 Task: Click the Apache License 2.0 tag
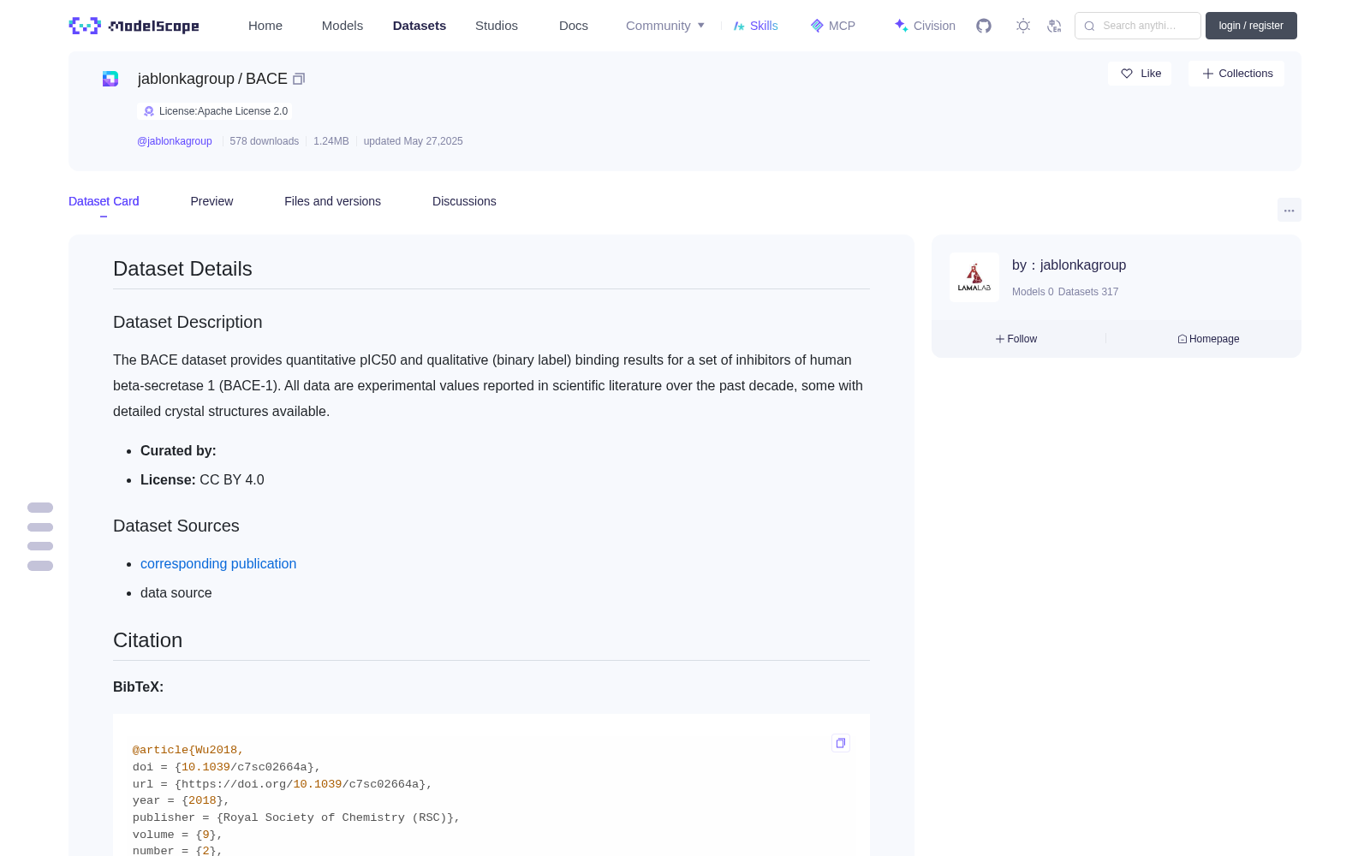tap(215, 111)
